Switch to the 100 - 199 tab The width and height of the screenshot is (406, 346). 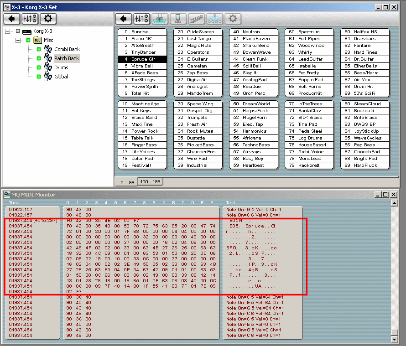point(150,182)
